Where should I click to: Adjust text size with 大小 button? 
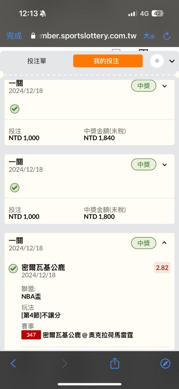coord(149,36)
